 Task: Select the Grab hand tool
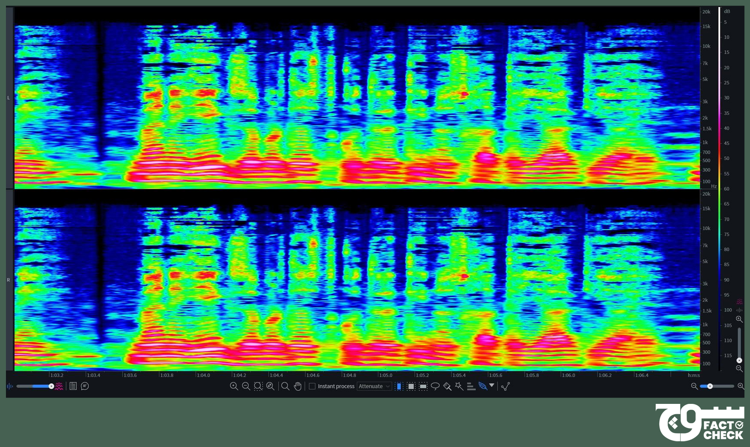tap(298, 386)
